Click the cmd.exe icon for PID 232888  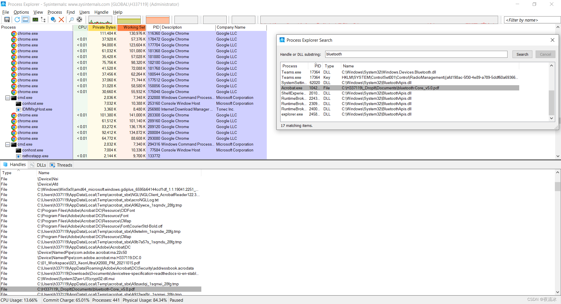[x=14, y=98]
